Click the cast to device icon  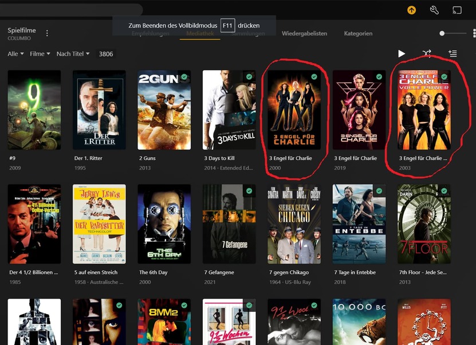point(457,10)
